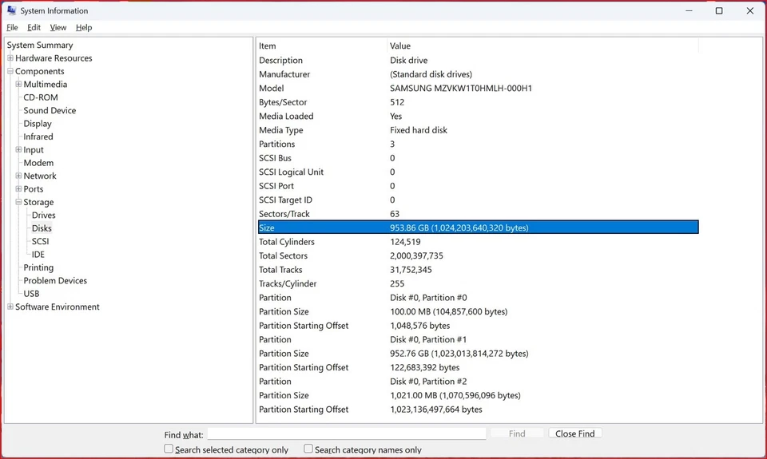Expand the Network node
This screenshot has width=767, height=459.
18,176
